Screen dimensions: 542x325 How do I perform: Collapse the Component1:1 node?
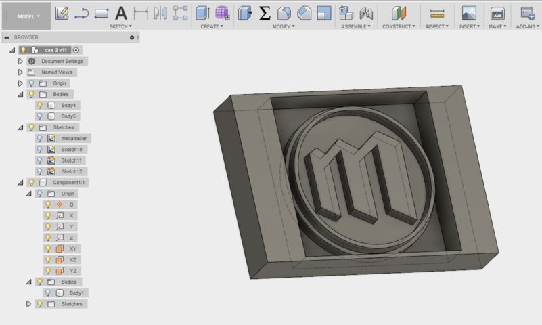[x=21, y=182]
